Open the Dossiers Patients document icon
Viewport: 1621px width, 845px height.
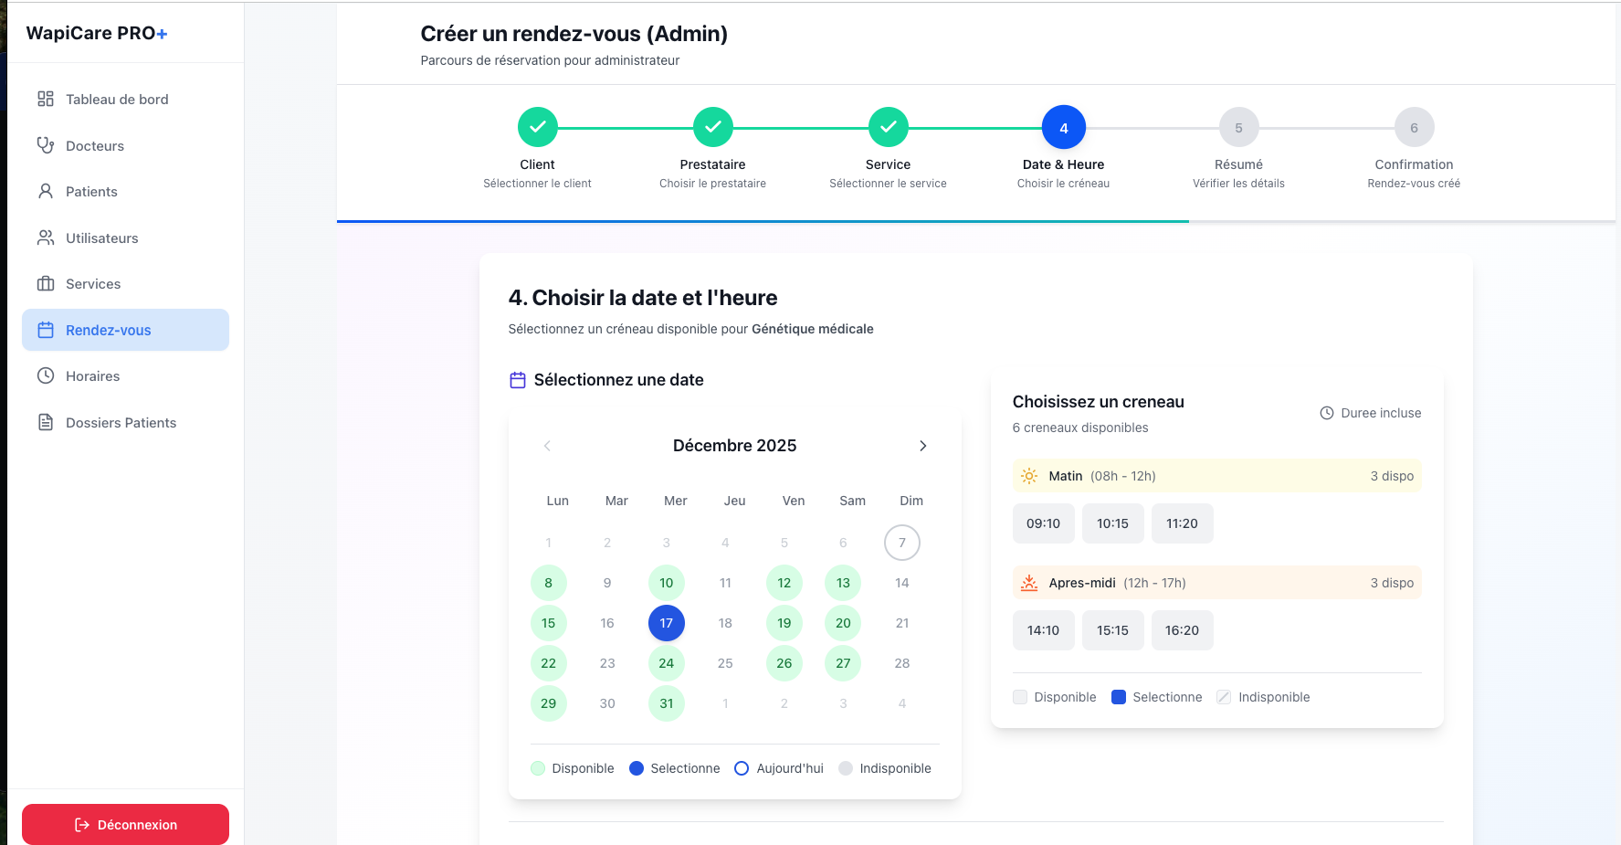coord(46,422)
